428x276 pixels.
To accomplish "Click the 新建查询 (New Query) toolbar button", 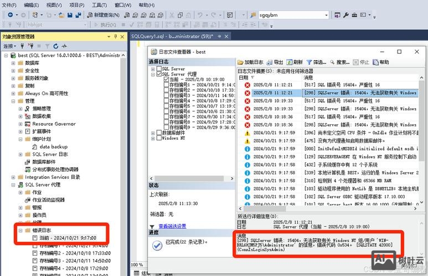I will [x=103, y=15].
